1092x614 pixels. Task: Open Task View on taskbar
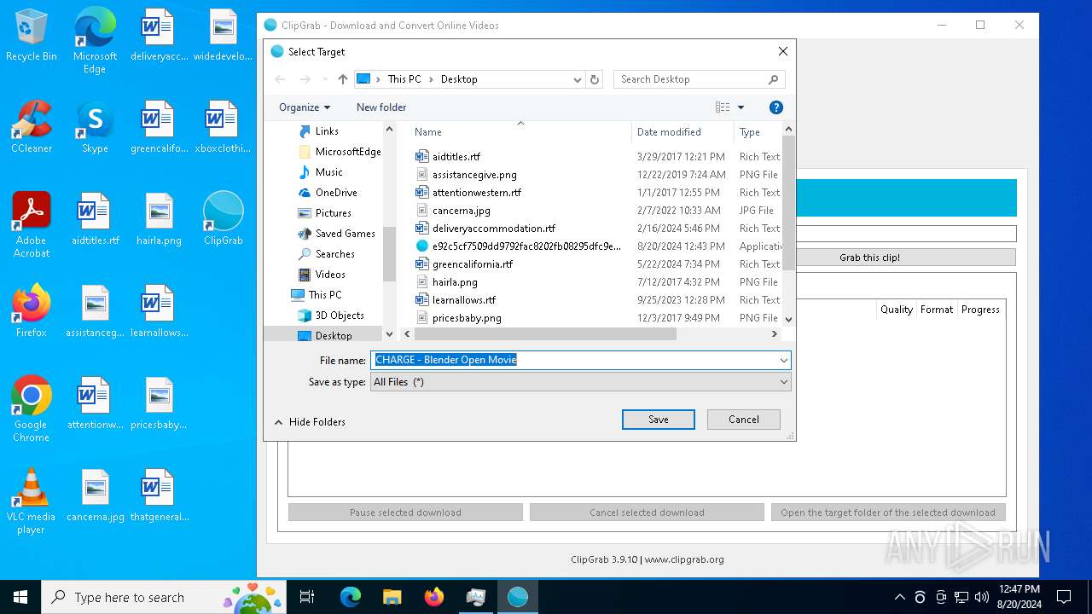[x=307, y=597]
